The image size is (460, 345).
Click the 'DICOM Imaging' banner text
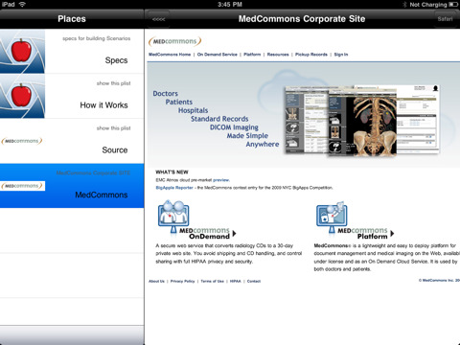[x=234, y=127]
